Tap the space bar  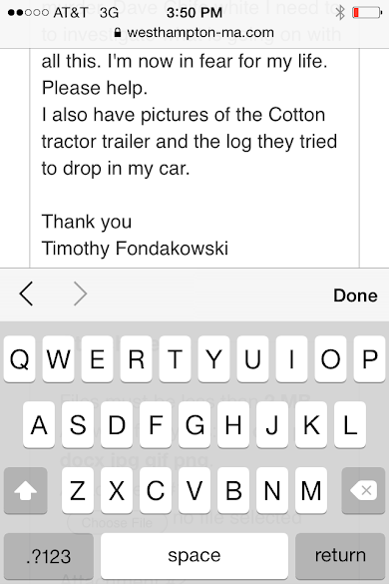click(x=194, y=556)
